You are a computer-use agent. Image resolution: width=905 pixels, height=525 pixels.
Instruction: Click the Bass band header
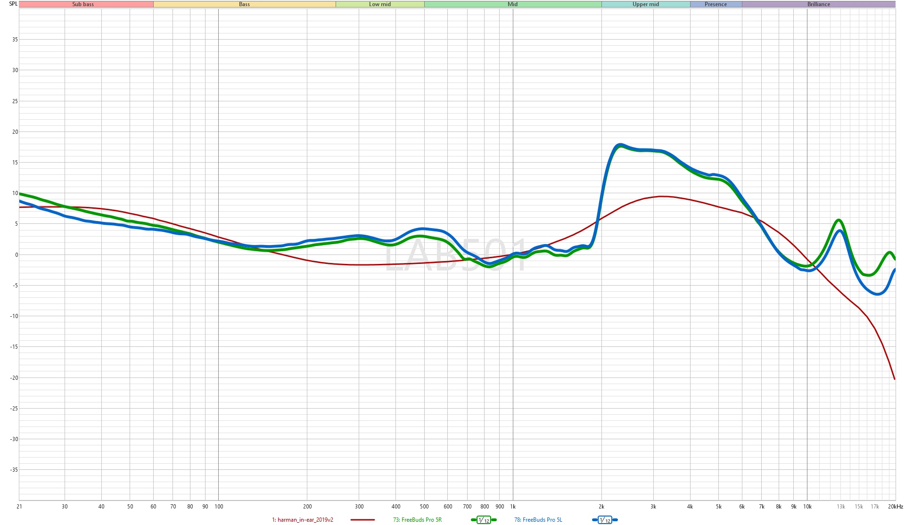(244, 4)
